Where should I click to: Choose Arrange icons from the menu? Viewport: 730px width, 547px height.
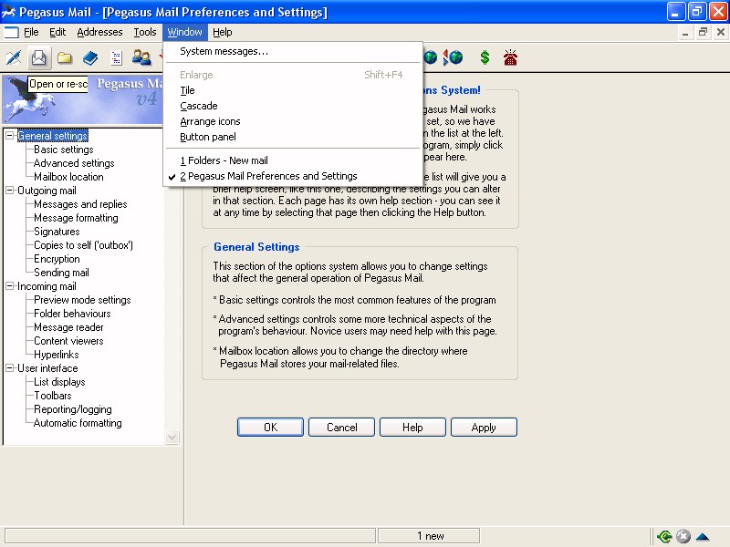coord(293,121)
